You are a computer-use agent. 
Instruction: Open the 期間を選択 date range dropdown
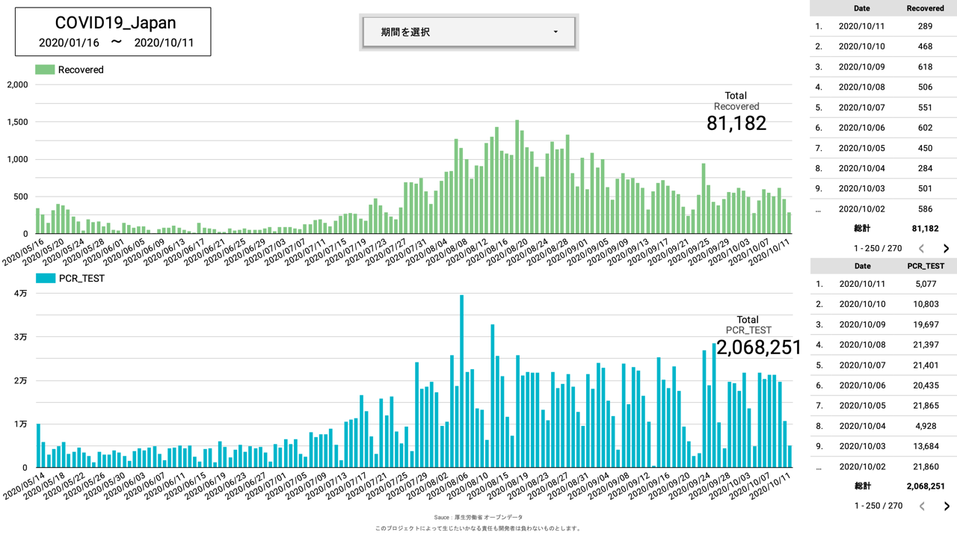point(469,32)
